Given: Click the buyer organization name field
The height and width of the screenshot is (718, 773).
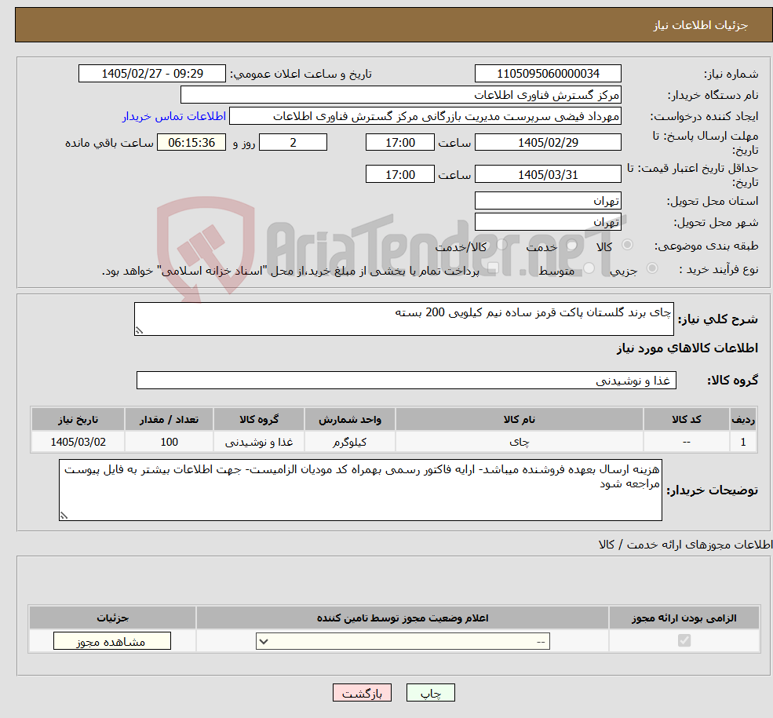Looking at the screenshot, I should pos(400,95).
